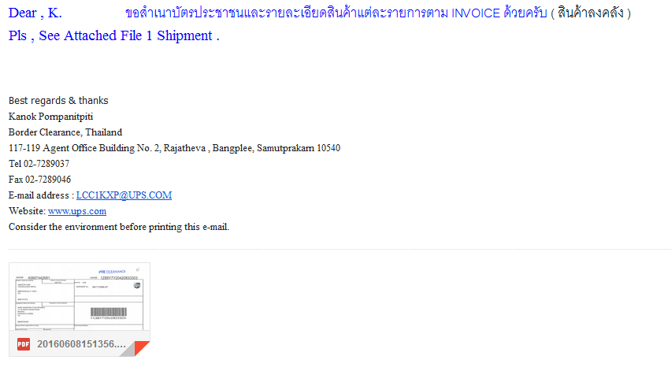Click the UPS shield logo in preview
This screenshot has height=371, width=672.
(x=137, y=285)
